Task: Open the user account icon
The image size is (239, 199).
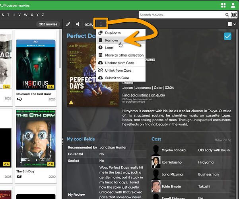Action: pyautogui.click(x=233, y=5)
